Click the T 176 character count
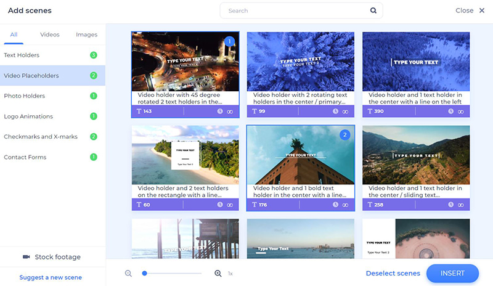Viewport: 493px width, 286px height. point(259,205)
